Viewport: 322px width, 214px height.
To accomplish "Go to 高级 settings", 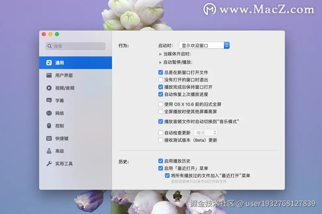I will tap(76, 151).
